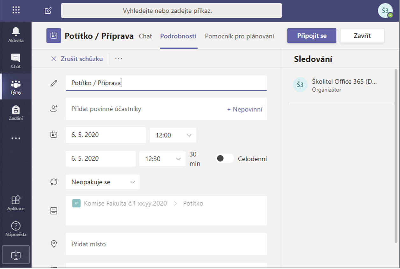Expand the Neopakuje se recurrence dropdown
This screenshot has height=269, width=400.
103,182
